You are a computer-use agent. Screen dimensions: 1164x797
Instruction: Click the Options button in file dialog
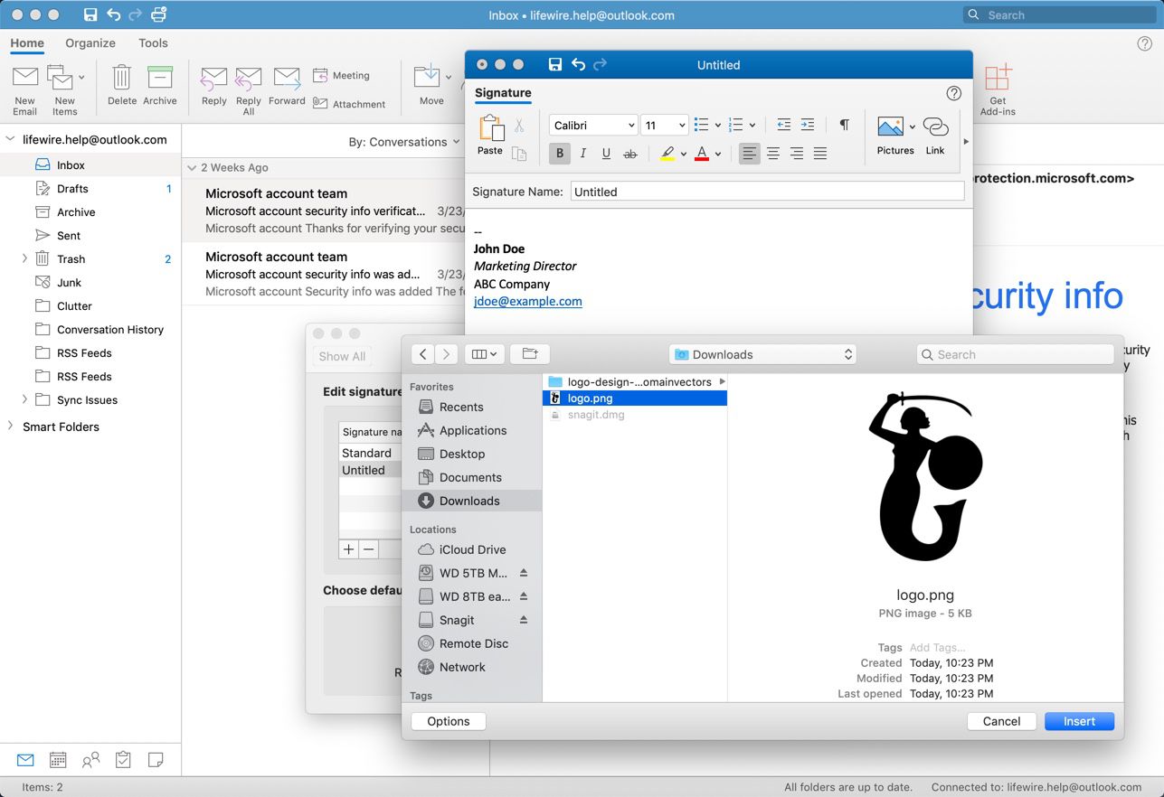pyautogui.click(x=449, y=721)
